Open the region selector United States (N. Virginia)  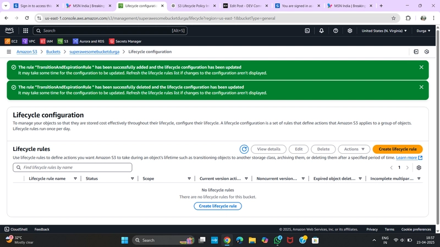[384, 31]
